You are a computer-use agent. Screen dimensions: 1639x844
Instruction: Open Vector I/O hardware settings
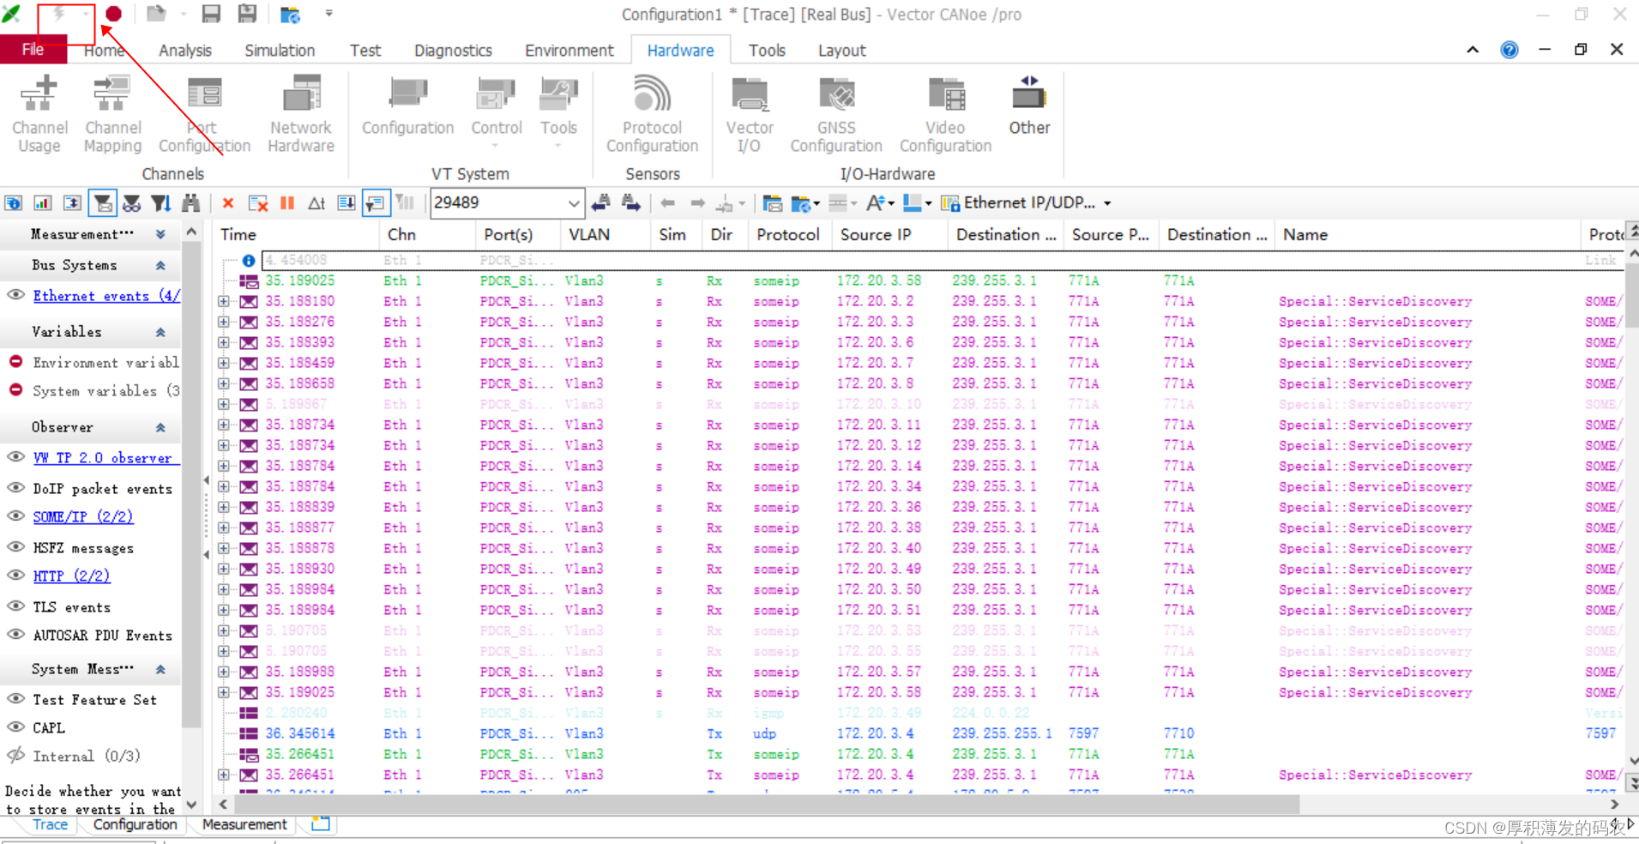(750, 114)
